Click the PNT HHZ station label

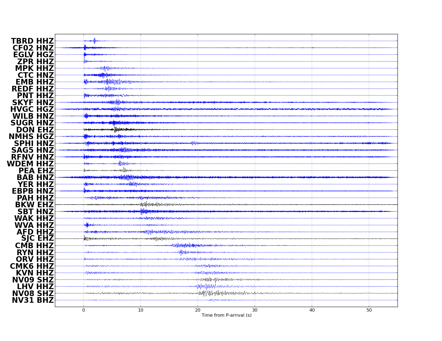(35, 96)
